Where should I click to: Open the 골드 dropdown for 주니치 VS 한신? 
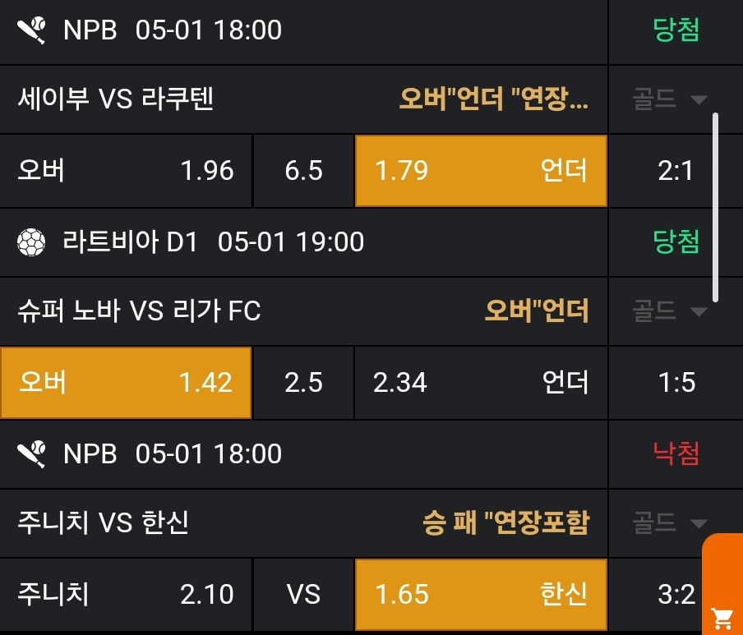tap(670, 522)
